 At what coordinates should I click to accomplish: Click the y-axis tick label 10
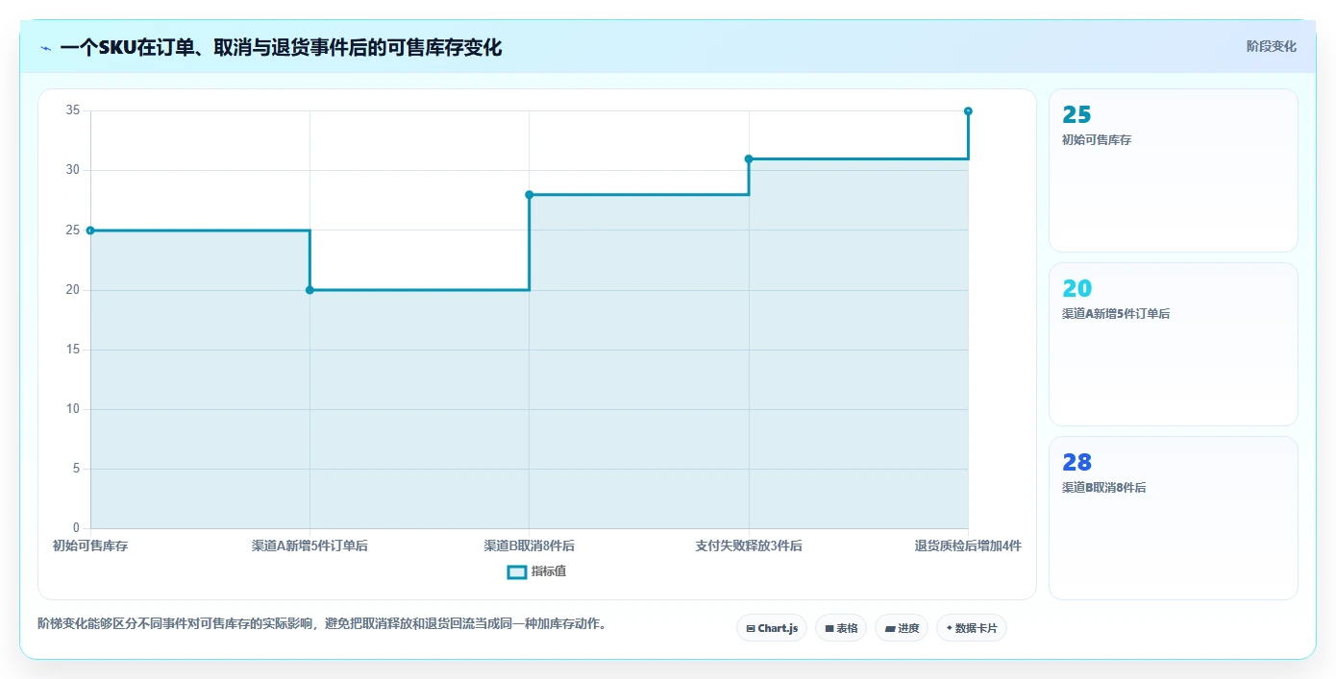click(x=72, y=409)
